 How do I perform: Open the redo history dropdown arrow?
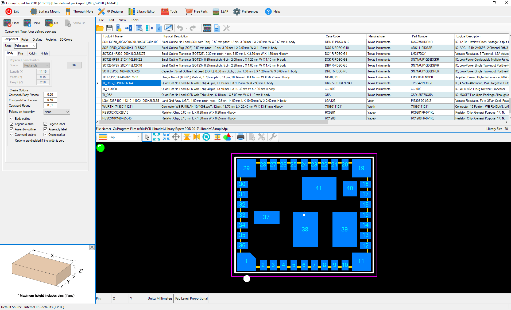click(199, 28)
